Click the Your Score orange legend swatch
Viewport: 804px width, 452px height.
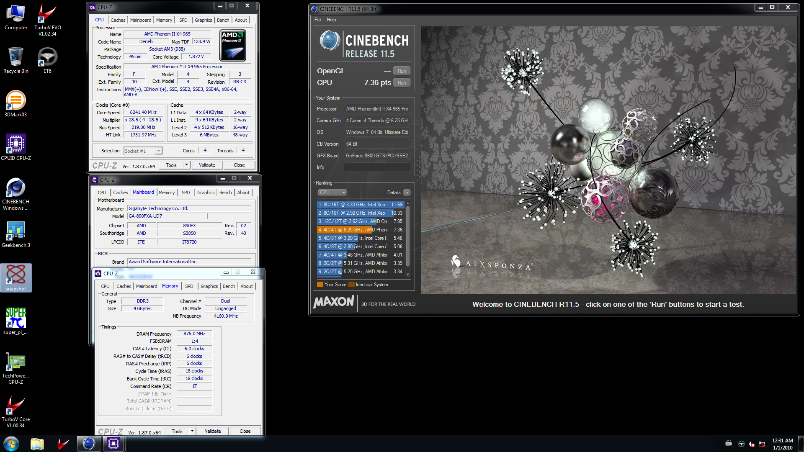pos(320,285)
